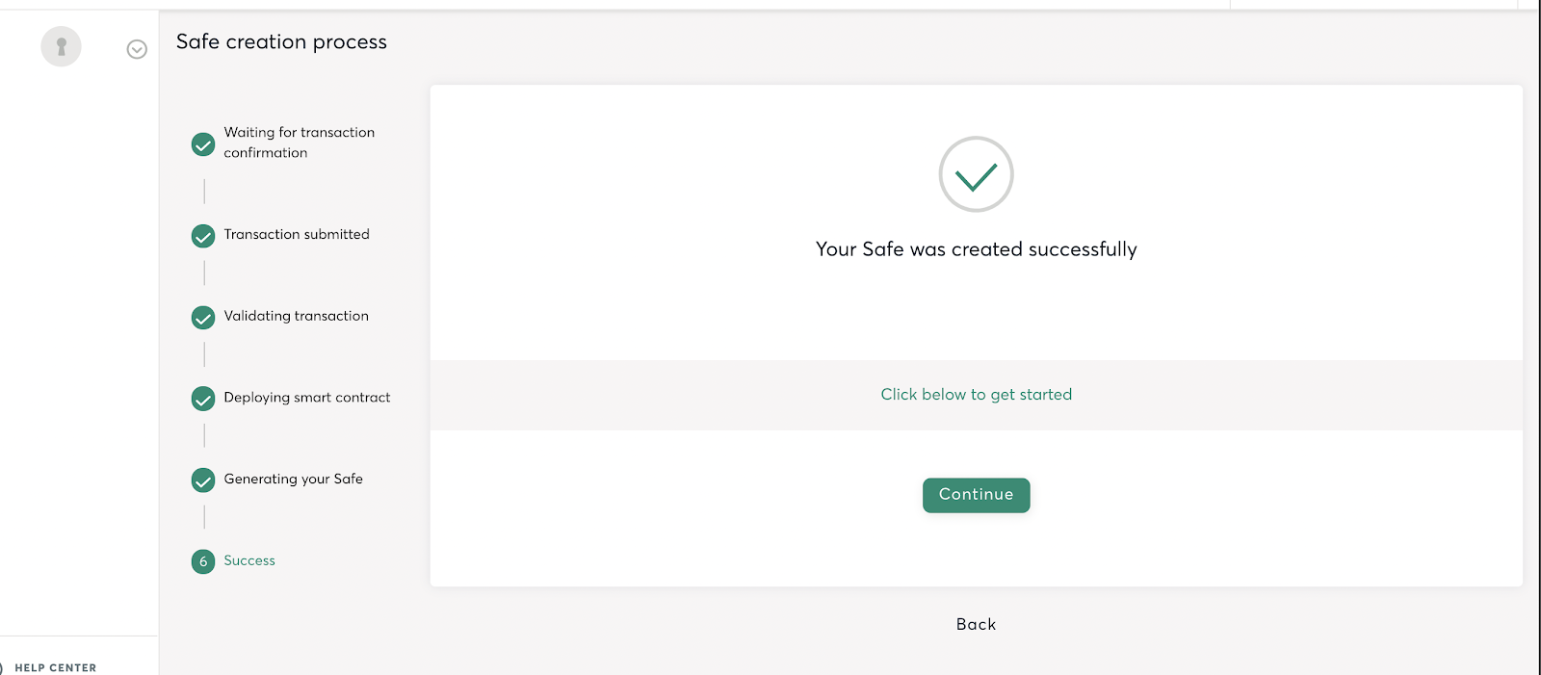The width and height of the screenshot is (1541, 675).
Task: Select the Validating transaction step label
Action: 296,316
